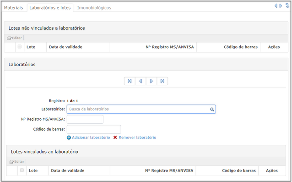
Task: Click the Adicionar laboratório link
Action: [91, 138]
